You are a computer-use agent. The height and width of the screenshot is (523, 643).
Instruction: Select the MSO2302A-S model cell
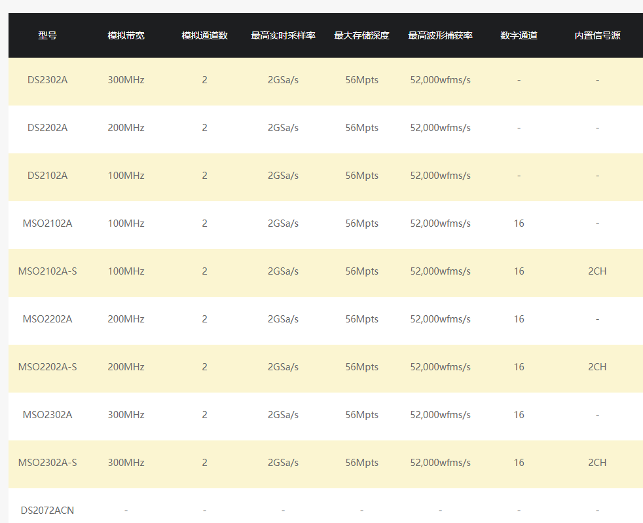point(47,463)
